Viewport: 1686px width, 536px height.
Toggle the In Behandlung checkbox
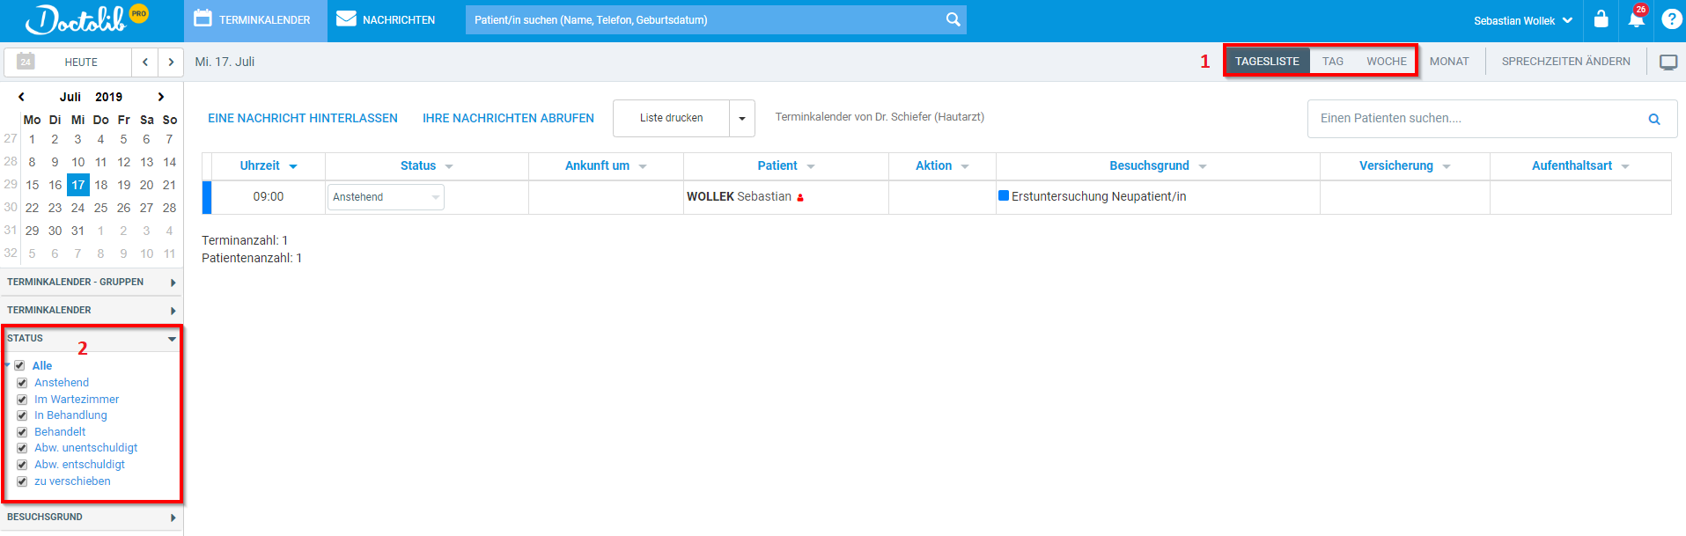[x=22, y=415]
